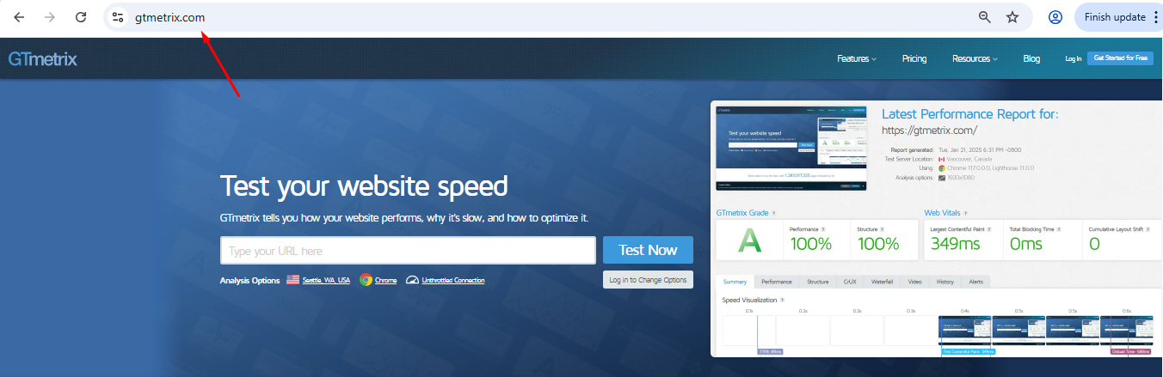1163x377 pixels.
Task: Open Chrome menu three dots
Action: click(x=1155, y=17)
